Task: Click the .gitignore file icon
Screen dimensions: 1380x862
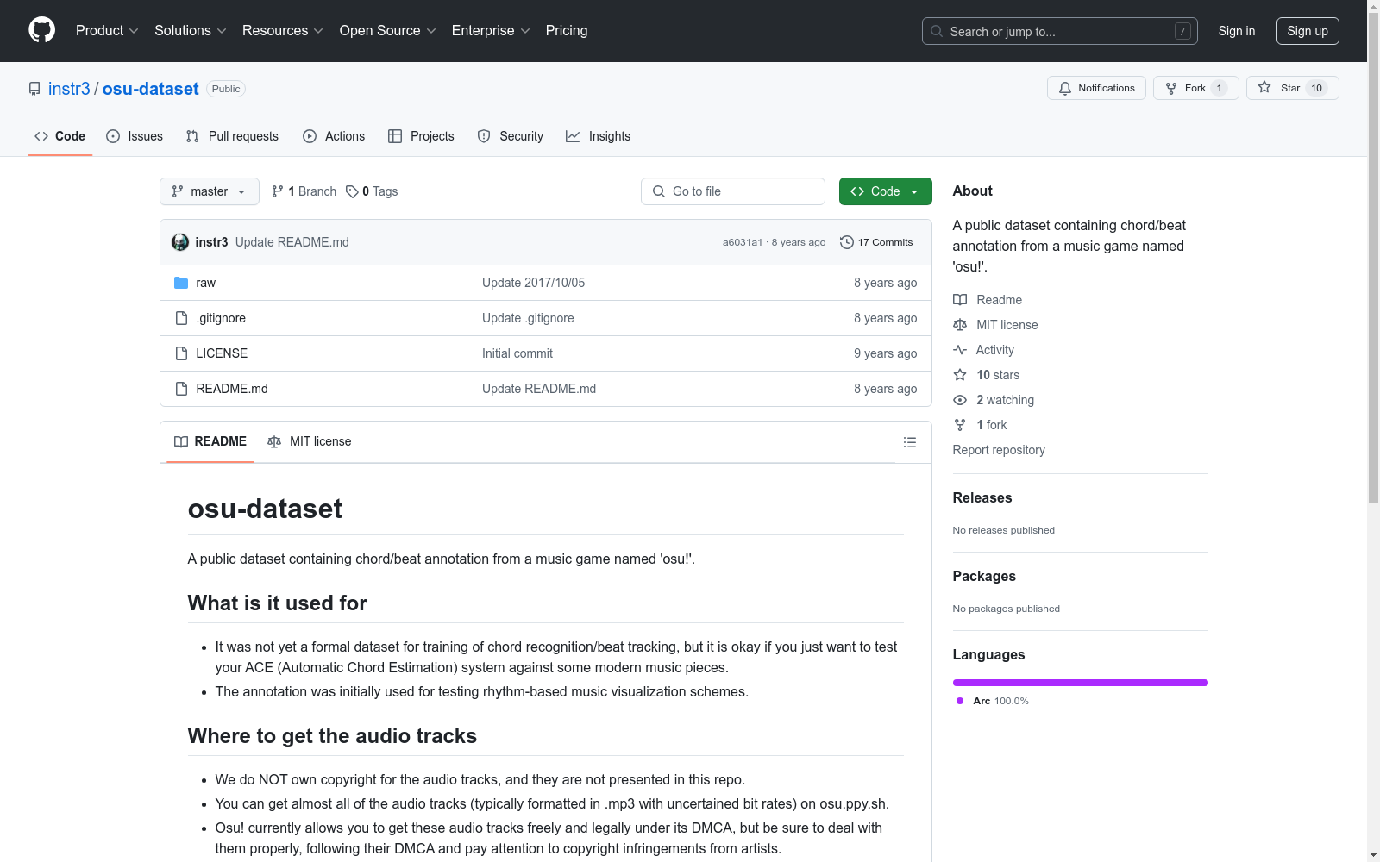Action: (x=181, y=318)
